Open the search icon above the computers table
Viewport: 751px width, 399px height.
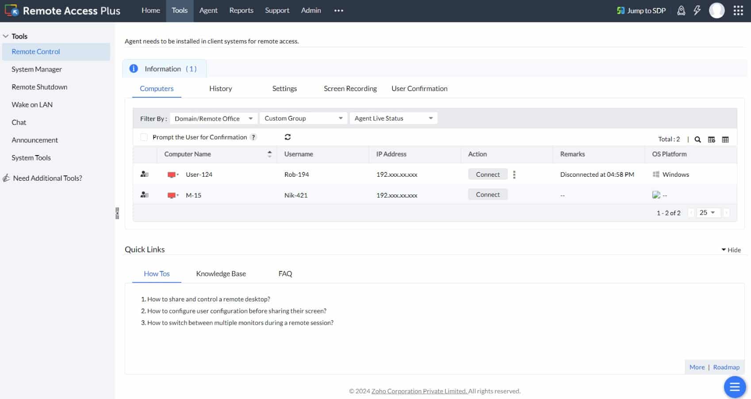(x=698, y=139)
